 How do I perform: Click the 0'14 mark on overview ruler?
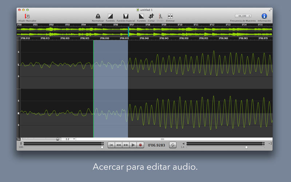244,25
